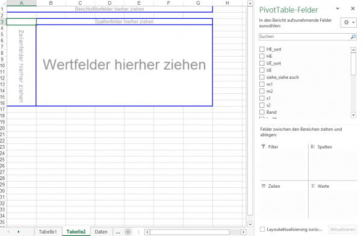Image resolution: width=361 pixels, height=236 pixels.
Task: Click the select-all corner of the grid
Action: [x=3, y=3]
